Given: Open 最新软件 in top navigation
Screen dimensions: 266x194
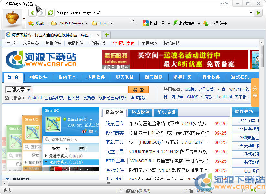Looking at the screenshot, I should pos(75,43).
